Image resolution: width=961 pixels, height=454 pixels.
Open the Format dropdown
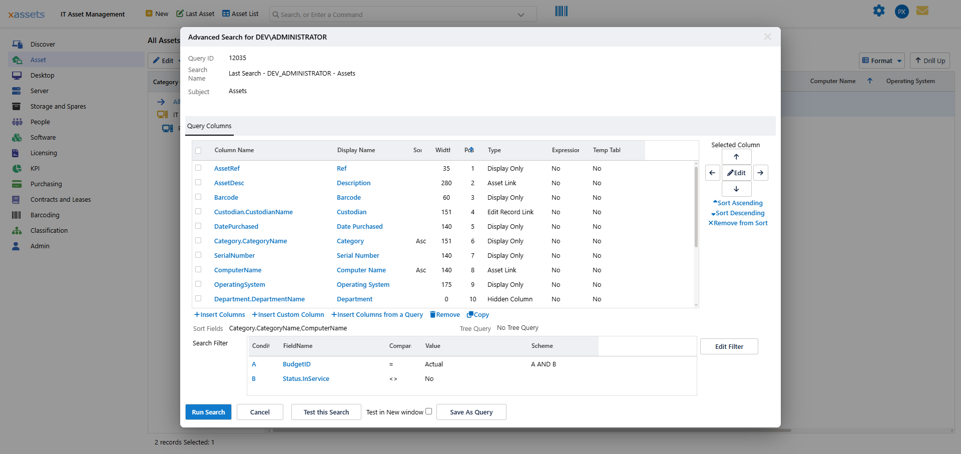[x=882, y=61]
